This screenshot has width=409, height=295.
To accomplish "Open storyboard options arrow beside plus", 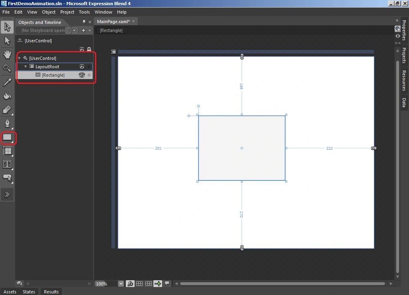I will pyautogui.click(x=89, y=30).
